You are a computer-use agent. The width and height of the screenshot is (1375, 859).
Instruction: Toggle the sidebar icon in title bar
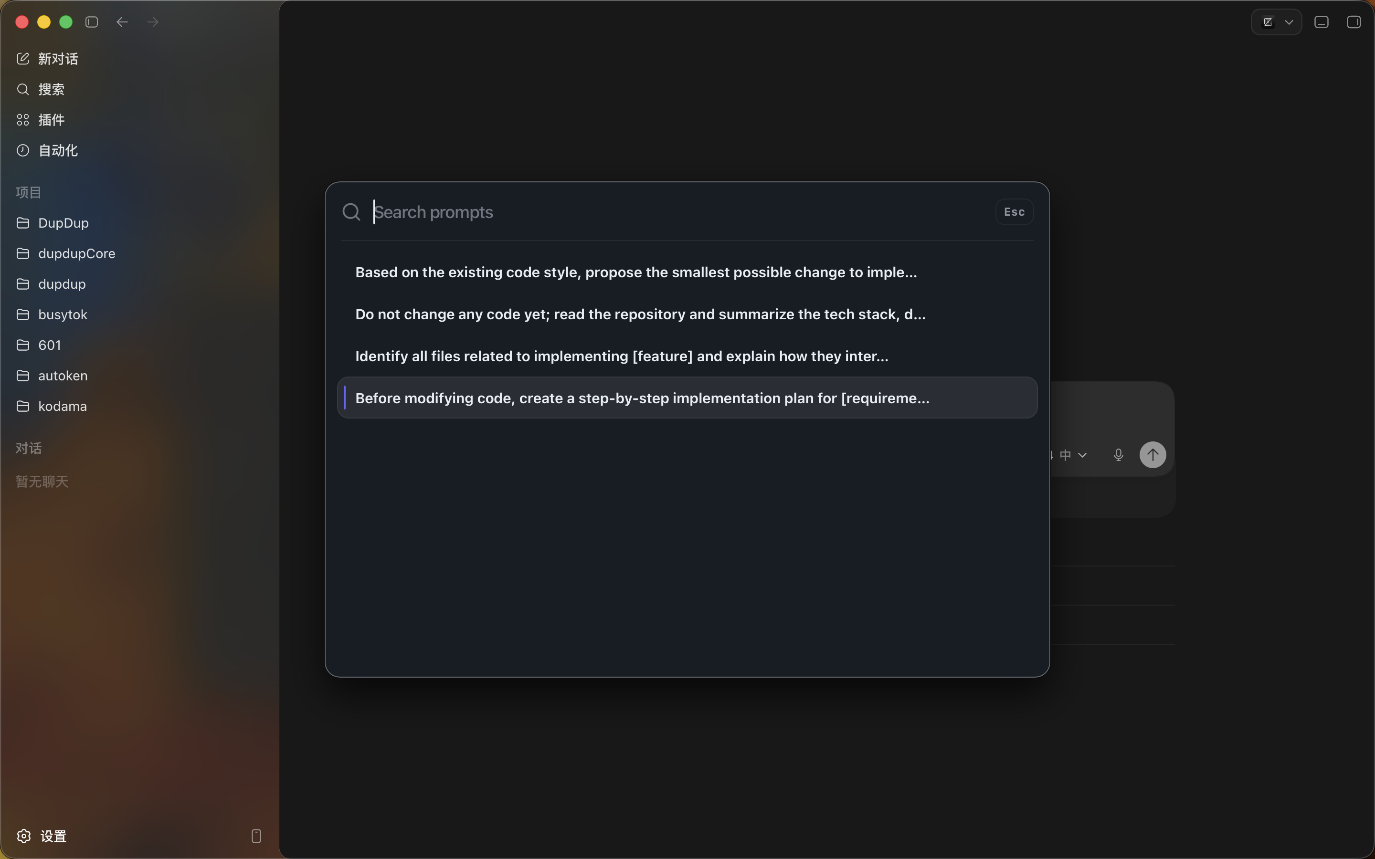(92, 22)
